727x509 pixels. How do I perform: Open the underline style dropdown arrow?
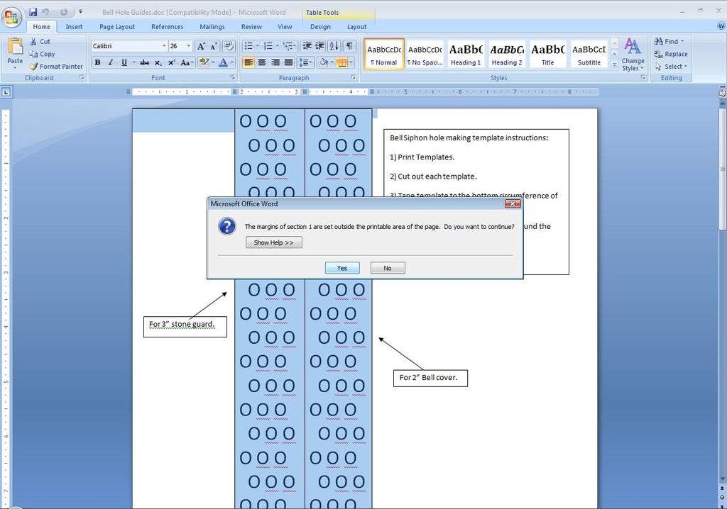[134, 62]
